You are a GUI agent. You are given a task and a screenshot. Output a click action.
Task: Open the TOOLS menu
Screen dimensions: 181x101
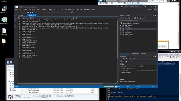tap(56, 10)
